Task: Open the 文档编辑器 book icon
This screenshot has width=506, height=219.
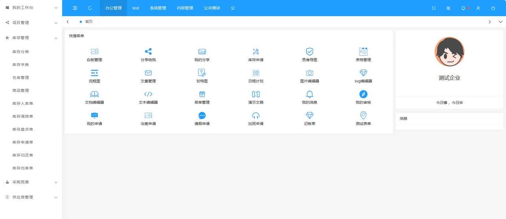Action: coord(94,94)
